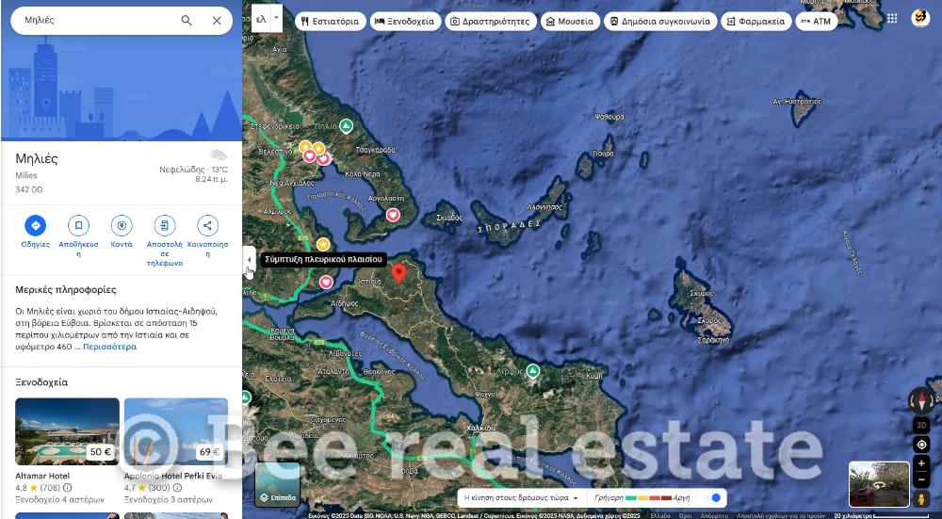Click the search magnifier icon
This screenshot has width=942, height=519.
187,21
